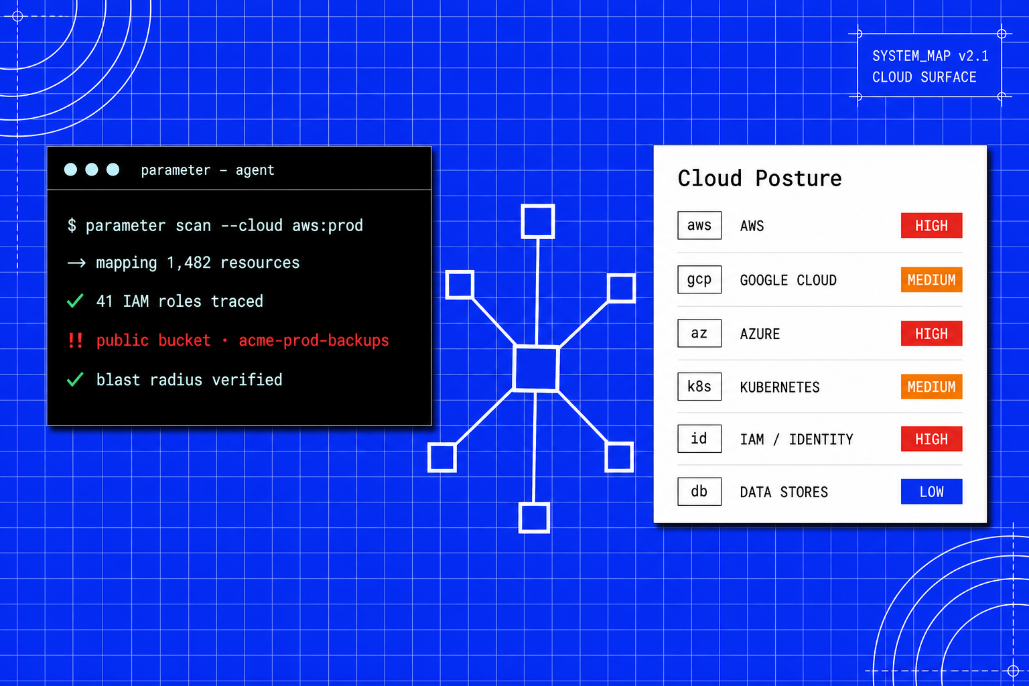Click the 'blast radius verified' line
The height and width of the screenshot is (686, 1029).
point(190,380)
